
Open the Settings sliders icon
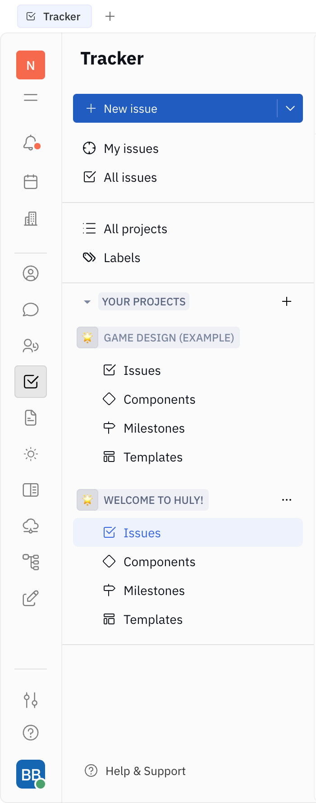30,700
